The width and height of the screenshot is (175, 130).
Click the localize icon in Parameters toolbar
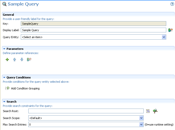coord(29,60)
